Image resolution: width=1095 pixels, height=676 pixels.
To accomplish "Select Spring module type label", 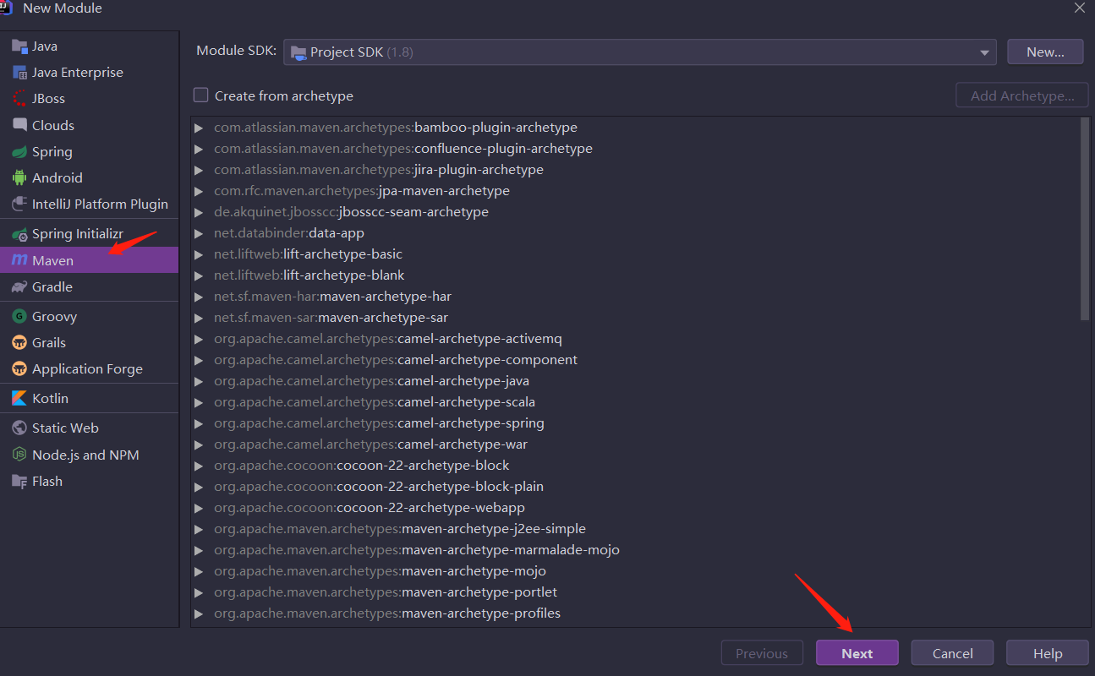I will tap(52, 152).
